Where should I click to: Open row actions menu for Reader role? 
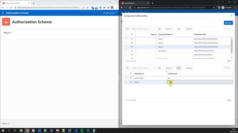pyautogui.click(x=131, y=82)
